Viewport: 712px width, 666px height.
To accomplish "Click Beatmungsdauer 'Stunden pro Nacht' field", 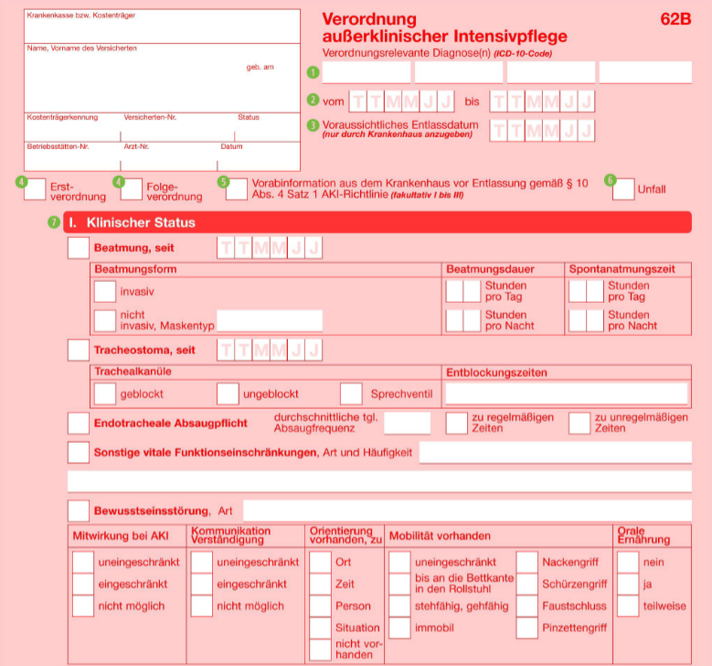I will 463,320.
